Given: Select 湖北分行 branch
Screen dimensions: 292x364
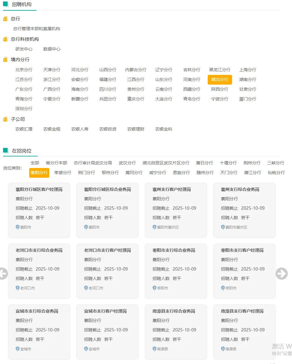Looking at the screenshot, I should (x=220, y=80).
